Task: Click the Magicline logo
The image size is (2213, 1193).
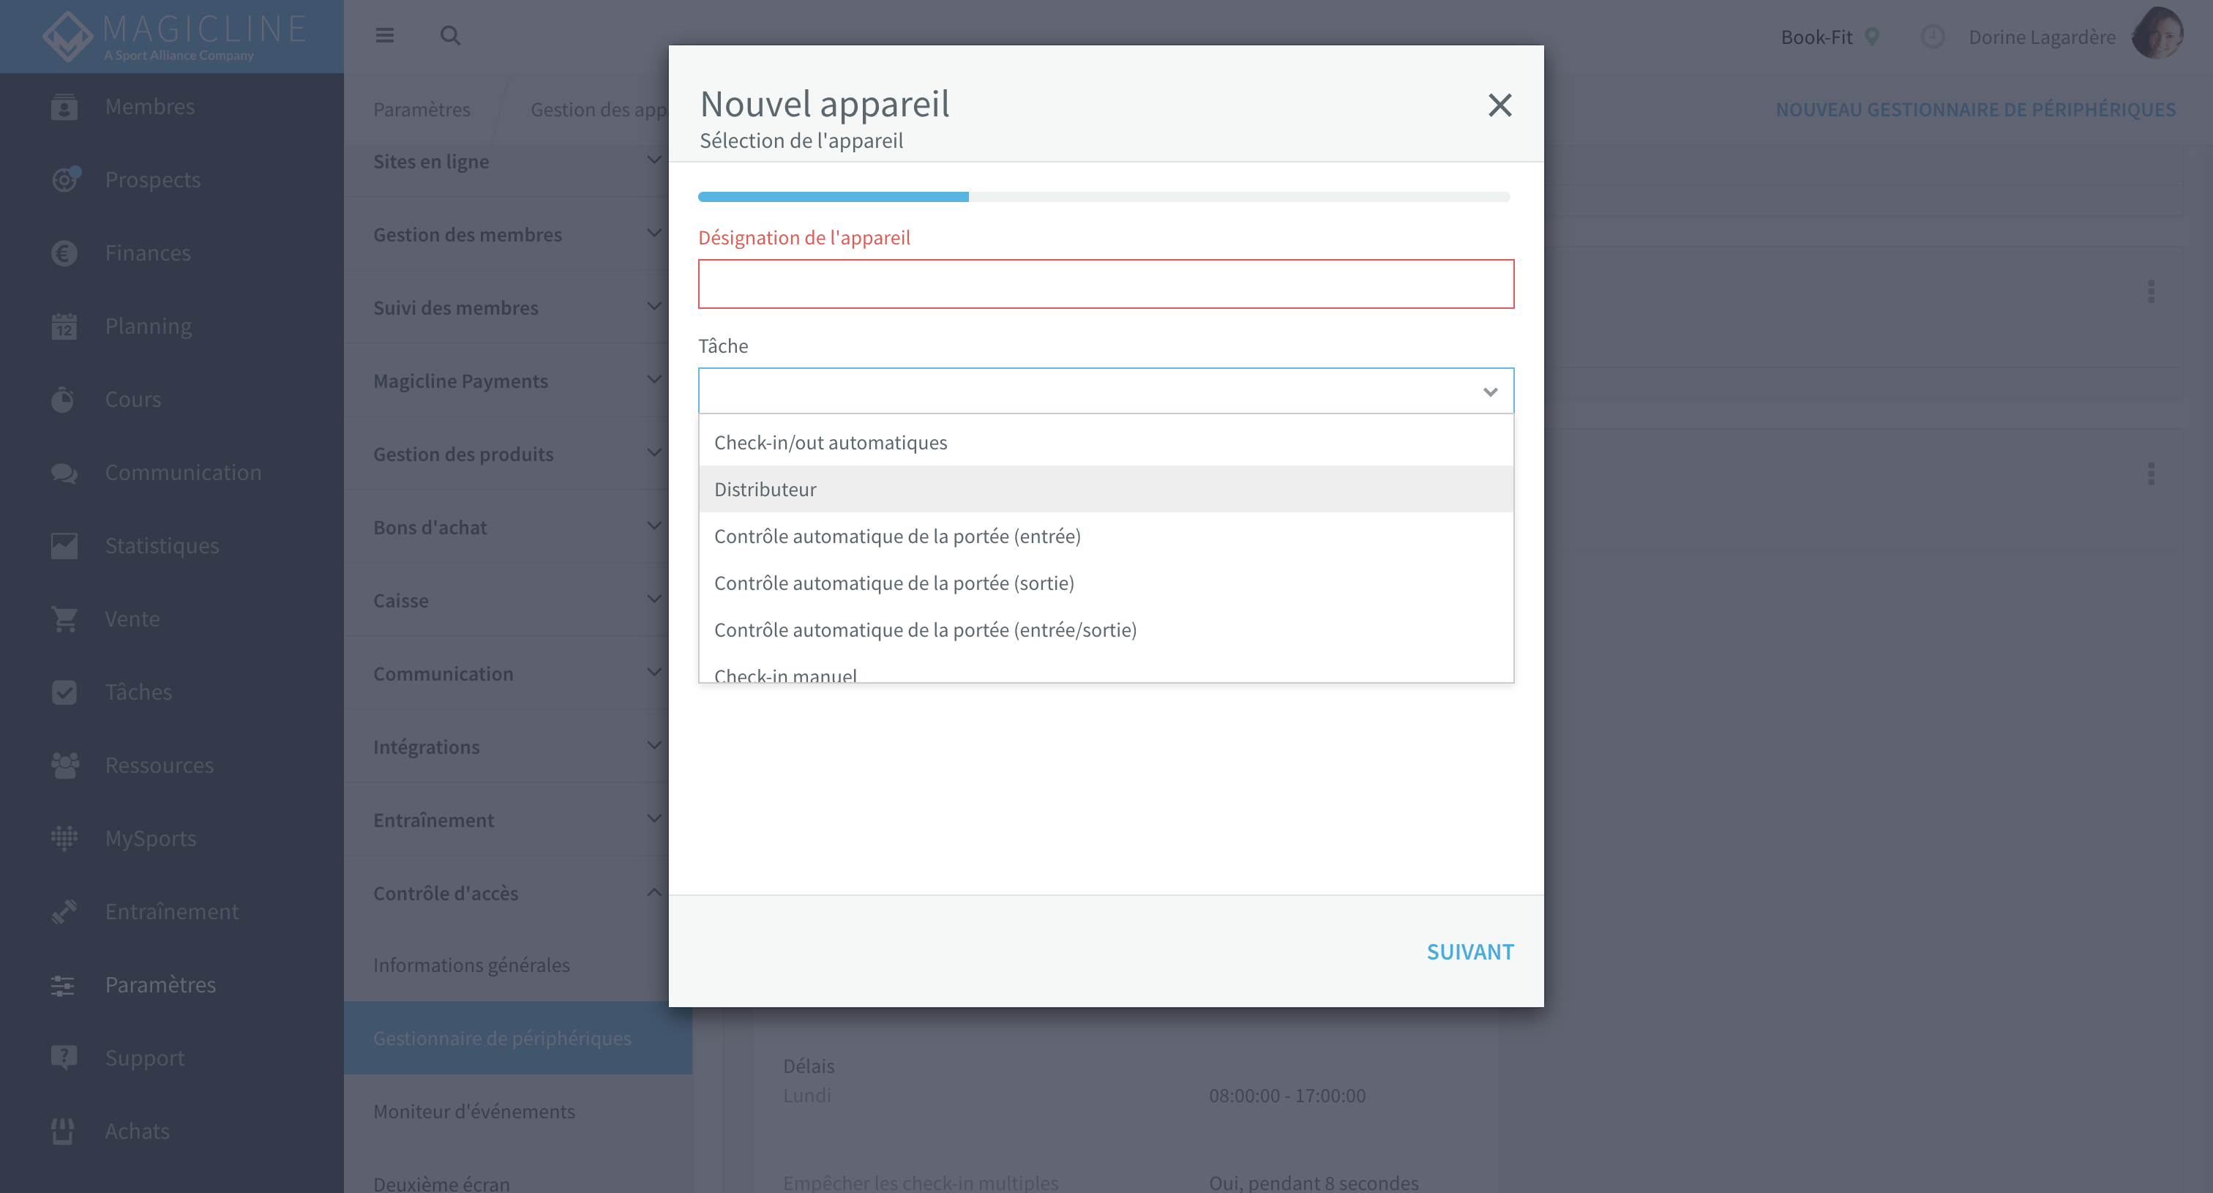Action: pyautogui.click(x=173, y=36)
